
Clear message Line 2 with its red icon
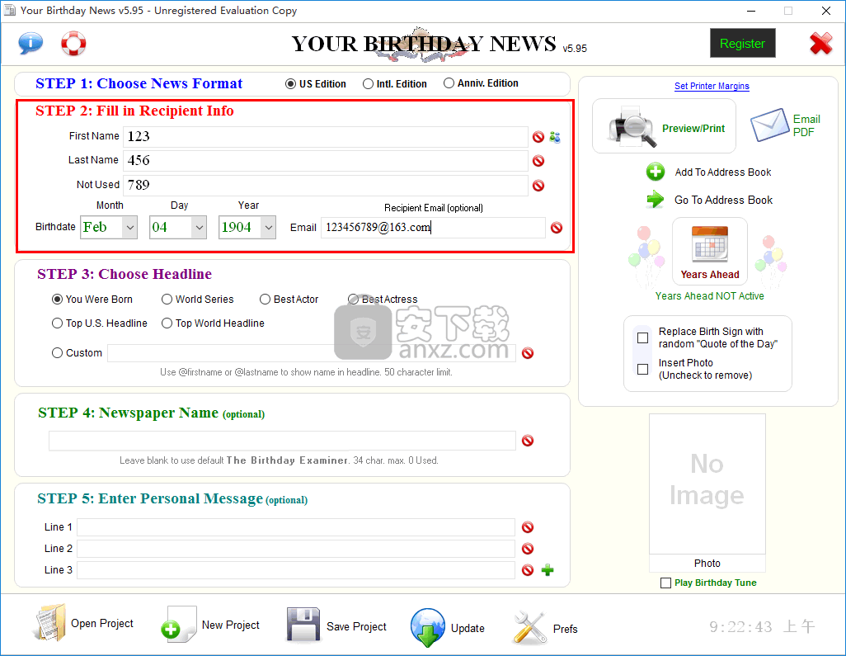(528, 549)
